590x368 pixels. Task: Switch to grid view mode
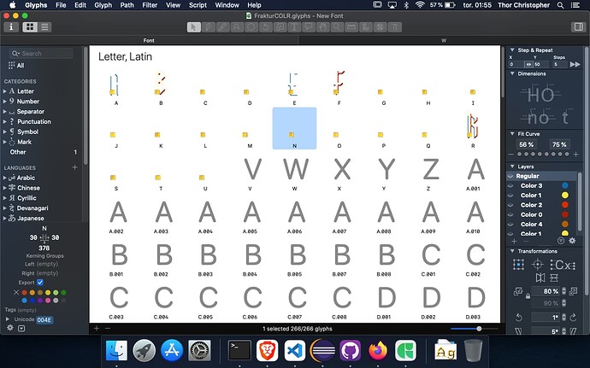pos(30,27)
